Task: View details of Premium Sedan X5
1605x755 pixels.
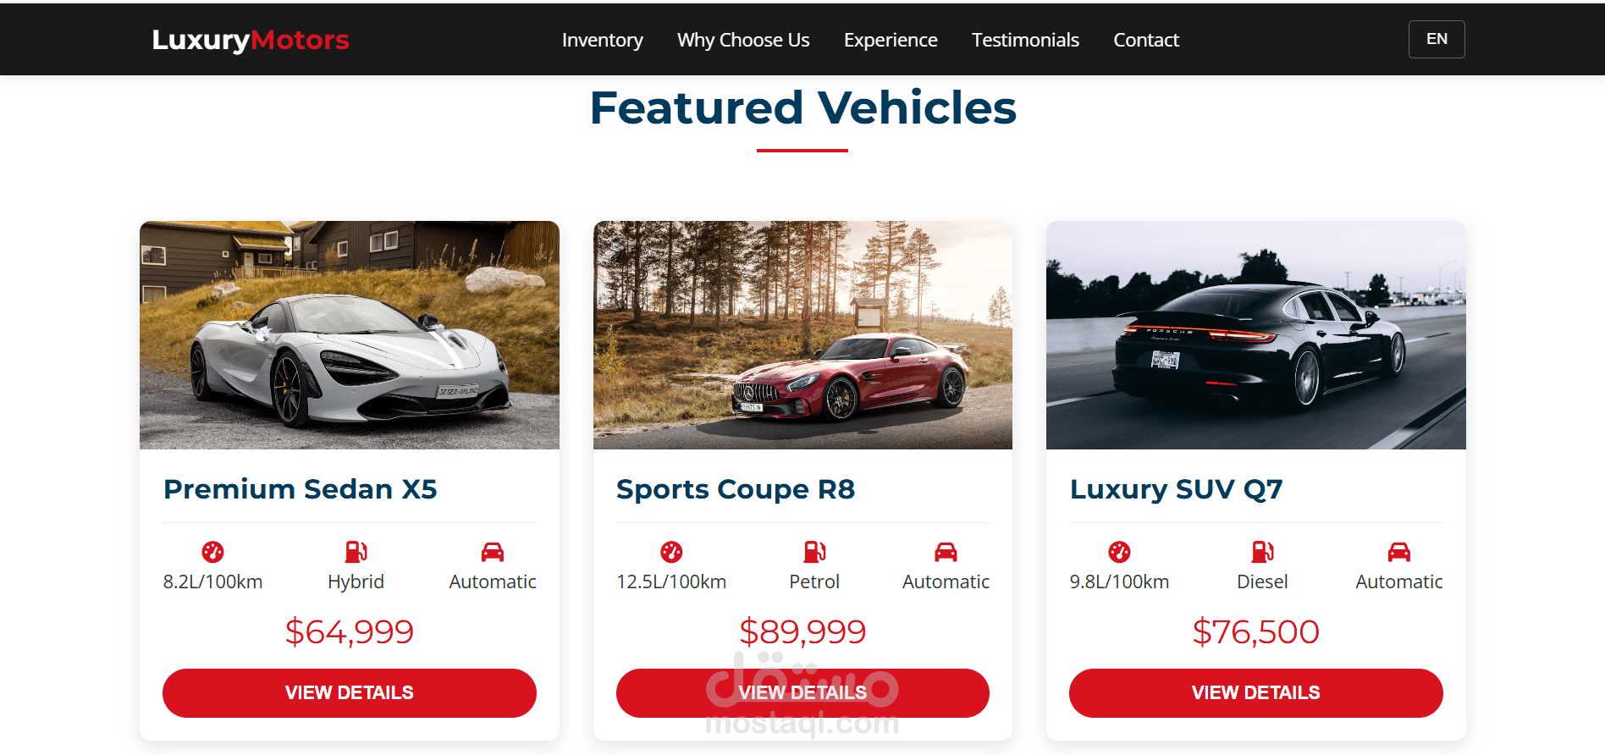Action: [350, 693]
